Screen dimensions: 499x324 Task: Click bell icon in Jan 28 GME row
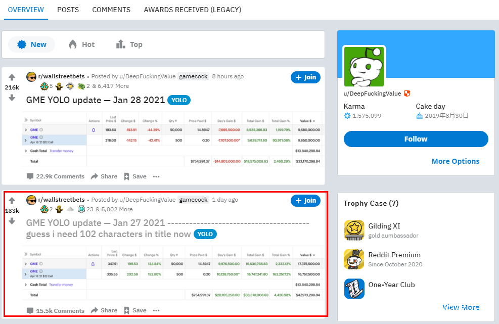pyautogui.click(x=94, y=130)
